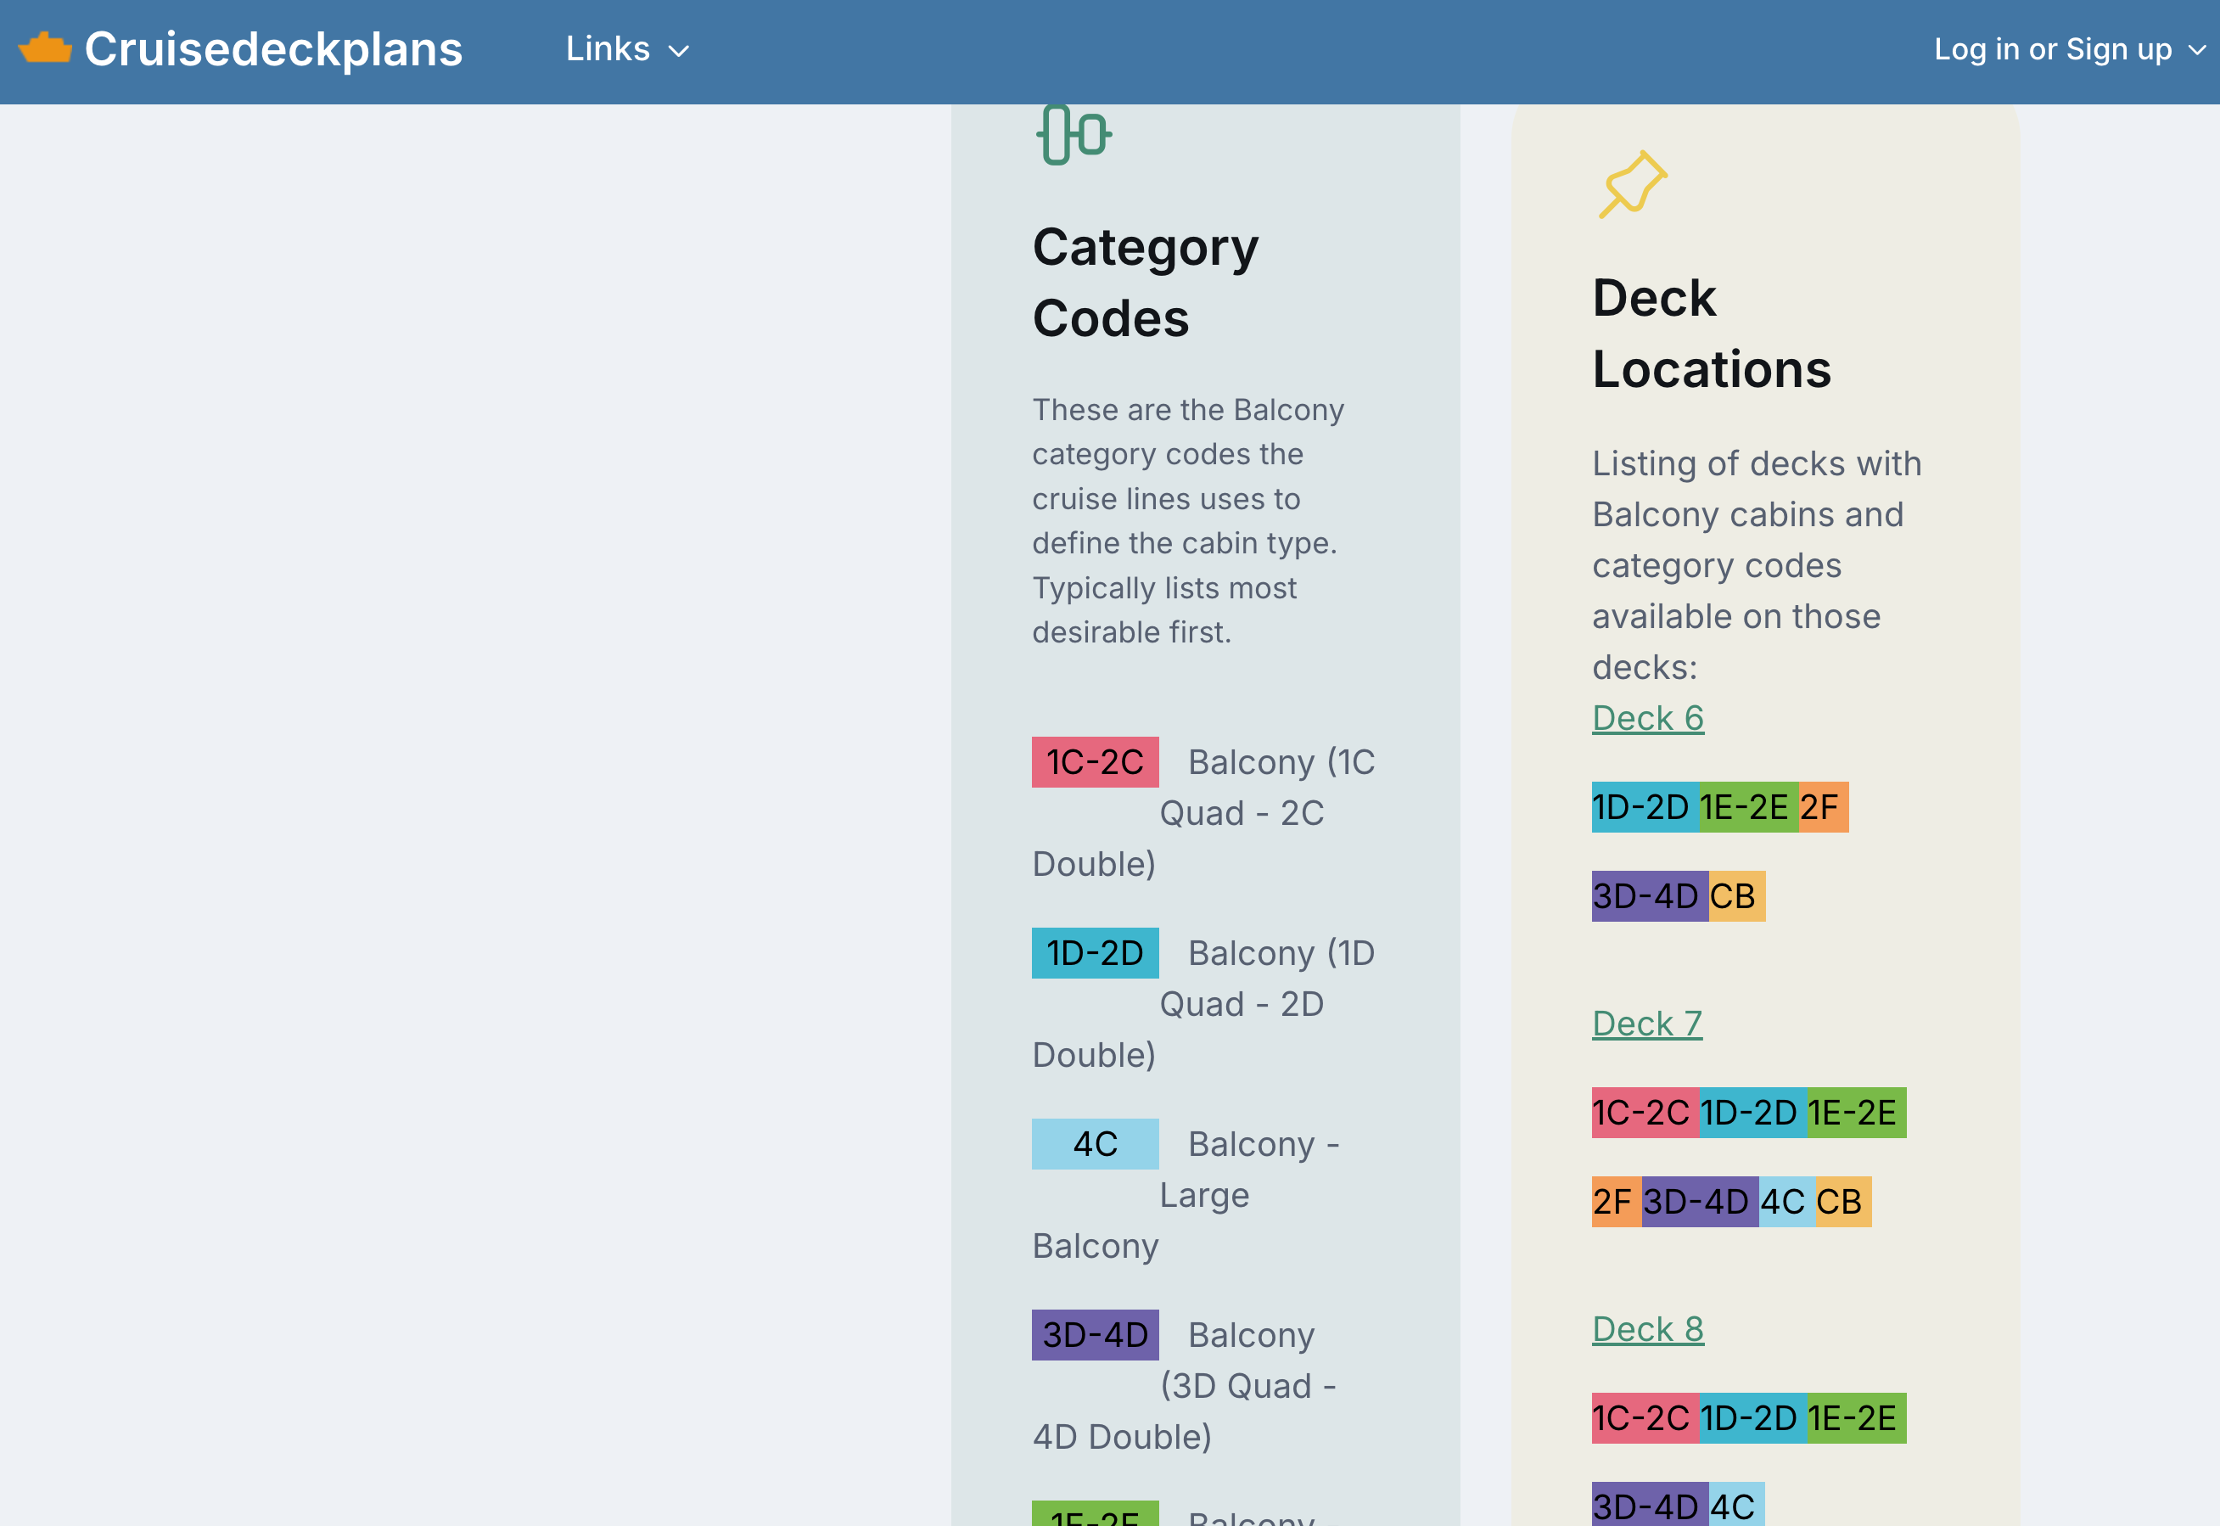This screenshot has width=2220, height=1526.
Task: Click the orange 2F badge under Deck 6
Action: [1821, 807]
